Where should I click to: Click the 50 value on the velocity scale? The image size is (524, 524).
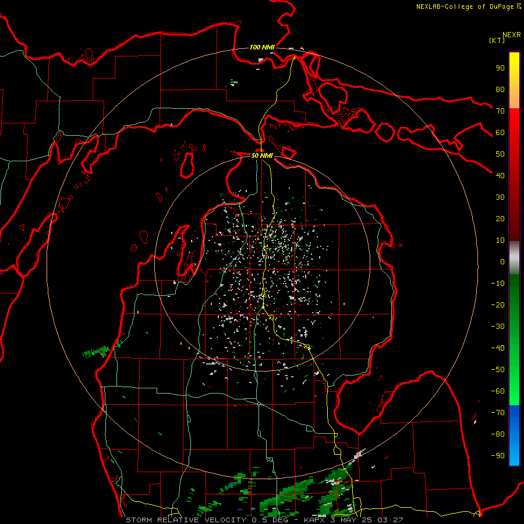click(x=500, y=154)
